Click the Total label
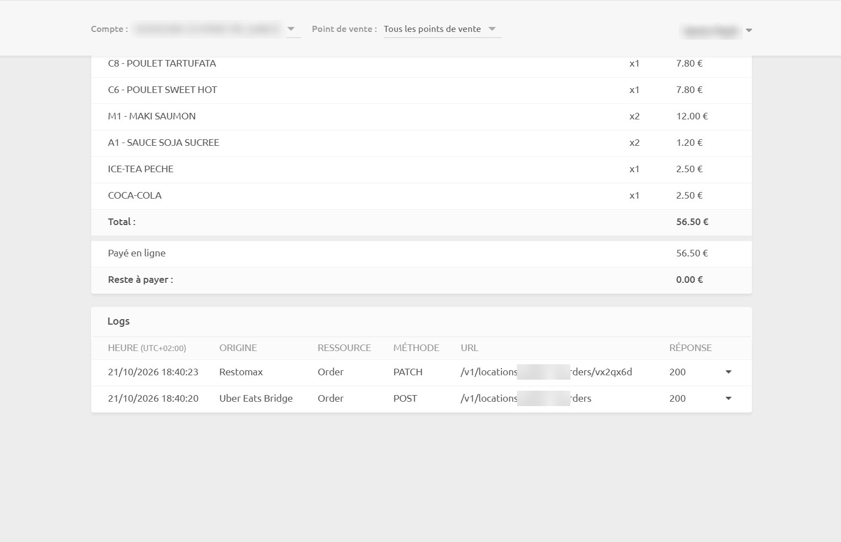Image resolution: width=841 pixels, height=542 pixels. pyautogui.click(x=122, y=222)
